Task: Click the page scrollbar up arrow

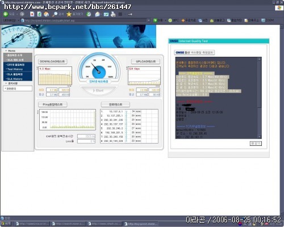Action: [x=282, y=27]
